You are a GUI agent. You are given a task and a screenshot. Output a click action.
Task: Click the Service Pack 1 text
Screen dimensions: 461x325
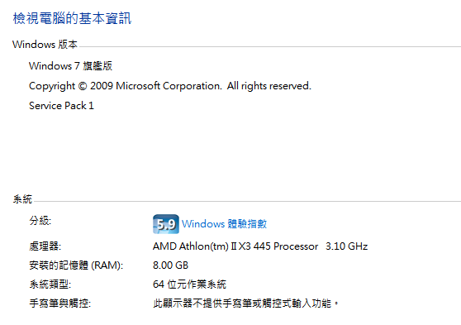click(x=61, y=105)
